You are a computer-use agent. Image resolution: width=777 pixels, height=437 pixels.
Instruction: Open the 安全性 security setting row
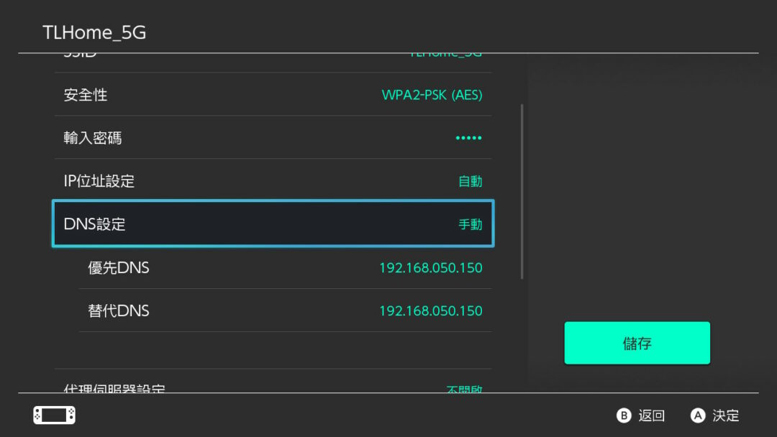click(x=273, y=95)
